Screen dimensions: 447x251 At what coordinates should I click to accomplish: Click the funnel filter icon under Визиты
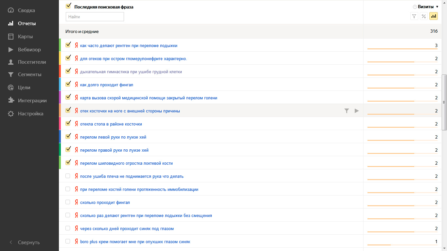pyautogui.click(x=414, y=16)
